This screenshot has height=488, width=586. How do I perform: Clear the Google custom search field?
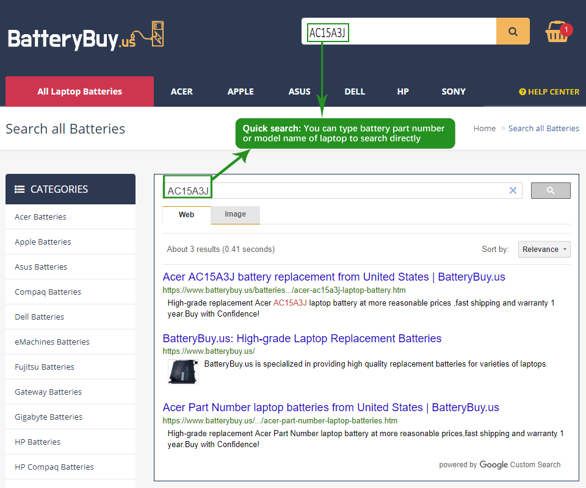pos(513,191)
